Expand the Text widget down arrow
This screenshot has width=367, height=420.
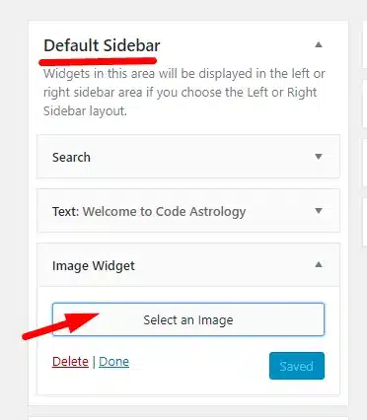pyautogui.click(x=318, y=211)
